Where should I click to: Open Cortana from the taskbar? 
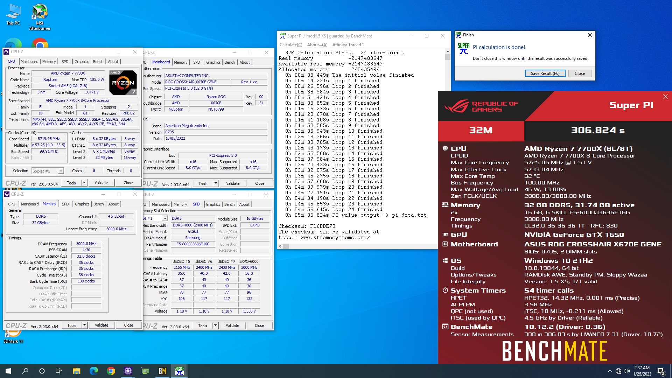tap(42, 371)
